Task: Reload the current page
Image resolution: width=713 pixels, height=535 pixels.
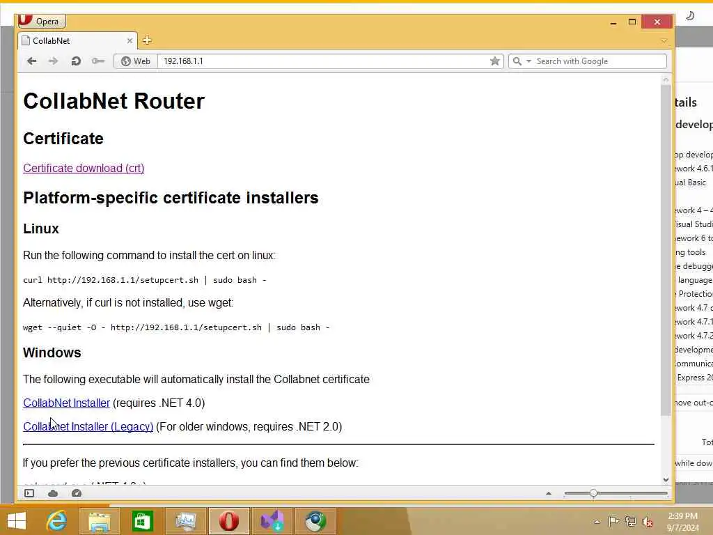Action: click(x=76, y=61)
